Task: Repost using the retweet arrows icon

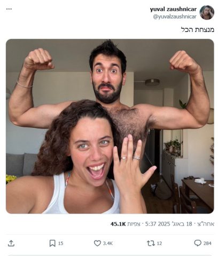Action: pyautogui.click(x=151, y=243)
